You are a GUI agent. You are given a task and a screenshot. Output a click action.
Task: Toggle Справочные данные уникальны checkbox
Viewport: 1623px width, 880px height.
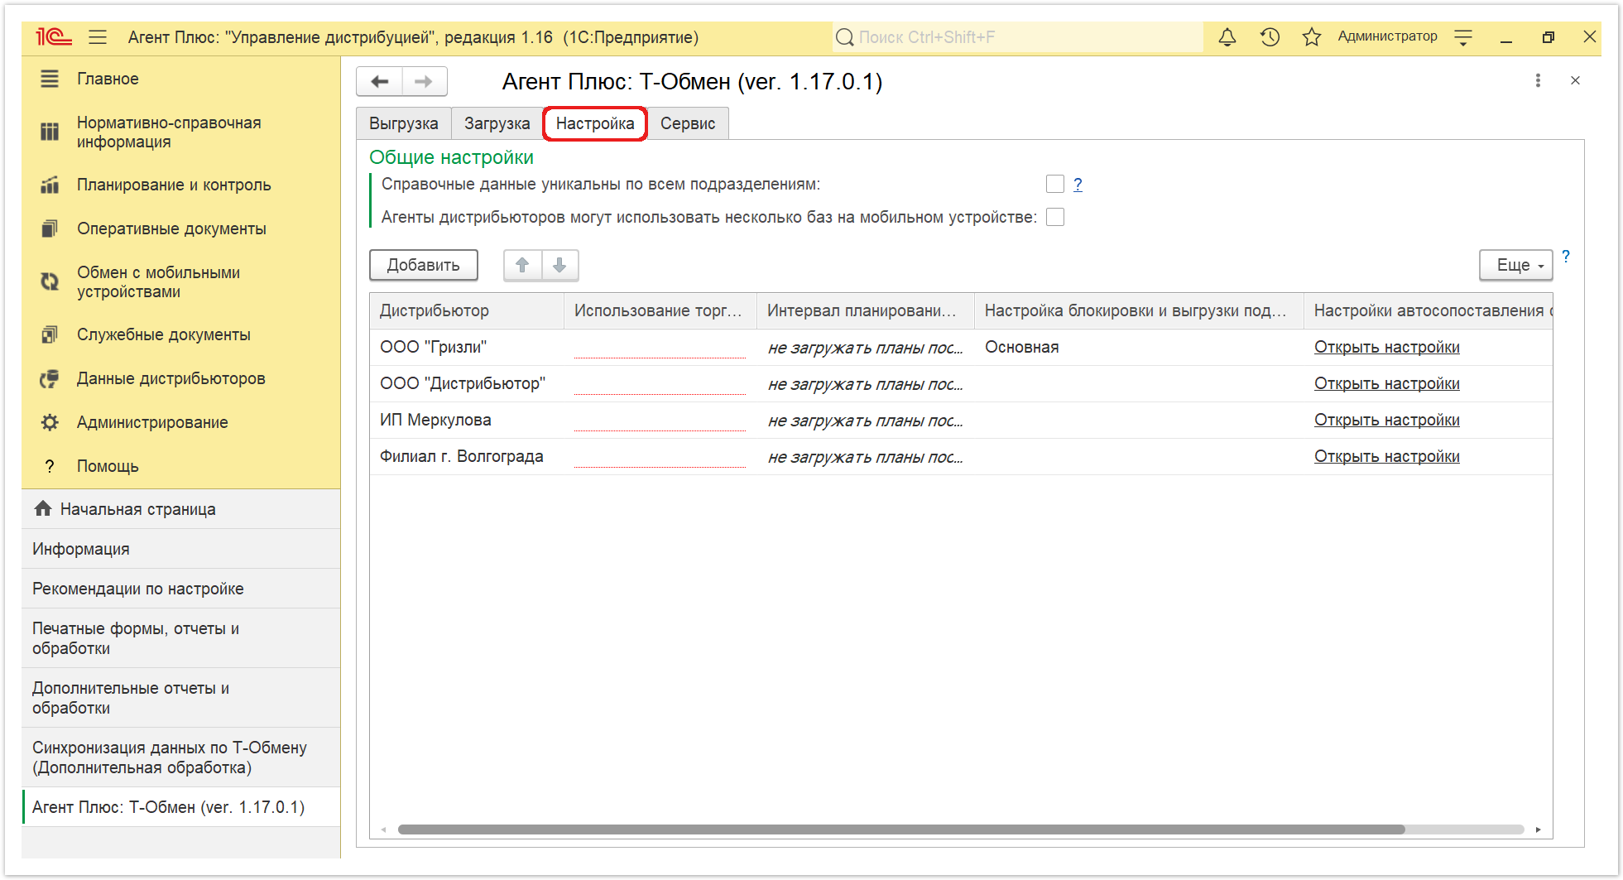1055,184
